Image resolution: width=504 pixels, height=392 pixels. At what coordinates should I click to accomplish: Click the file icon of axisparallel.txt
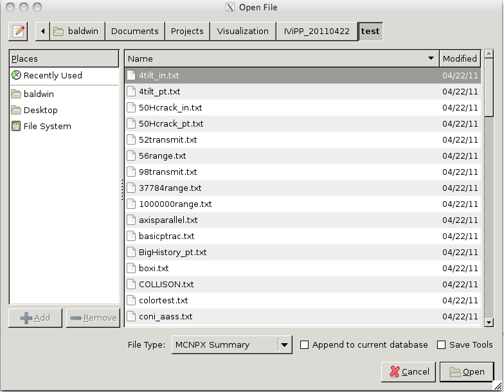click(131, 220)
